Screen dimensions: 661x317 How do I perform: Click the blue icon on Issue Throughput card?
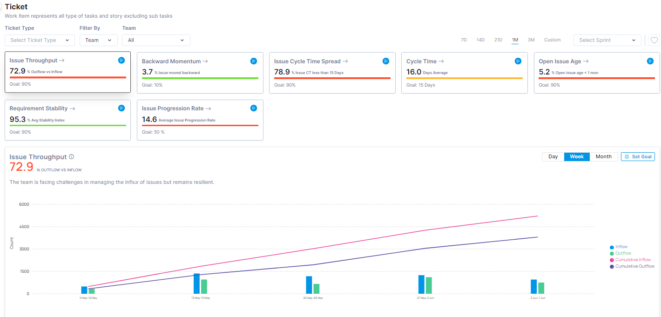[121, 60]
